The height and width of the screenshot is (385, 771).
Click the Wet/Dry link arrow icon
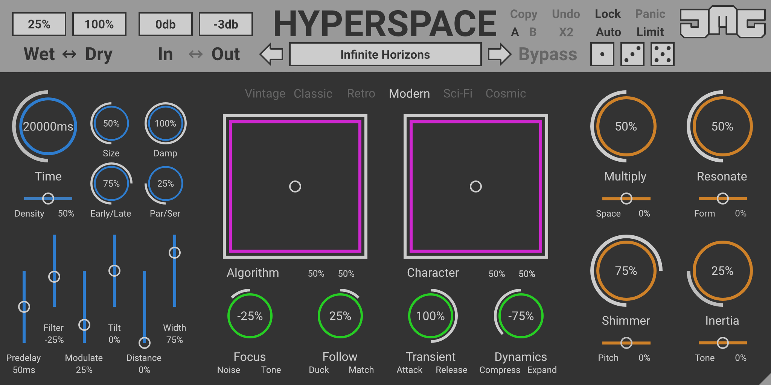tap(69, 55)
